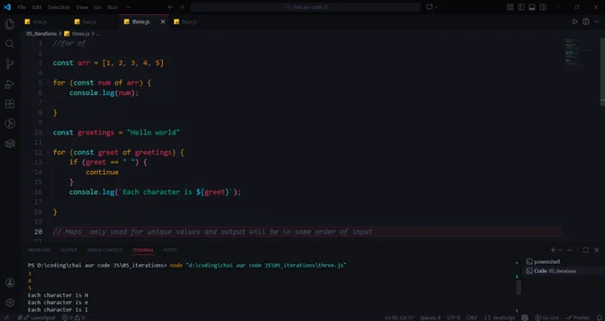Viewport: 605px width, 321px height.
Task: Switch to the Debug Console tab
Action: pos(105,250)
